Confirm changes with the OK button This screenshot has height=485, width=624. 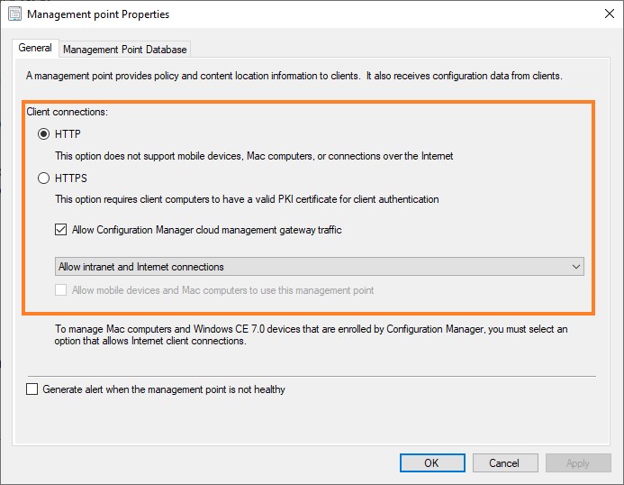(x=432, y=463)
